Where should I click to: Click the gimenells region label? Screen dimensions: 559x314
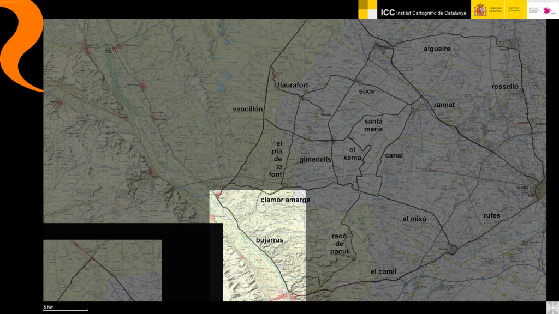coord(315,160)
